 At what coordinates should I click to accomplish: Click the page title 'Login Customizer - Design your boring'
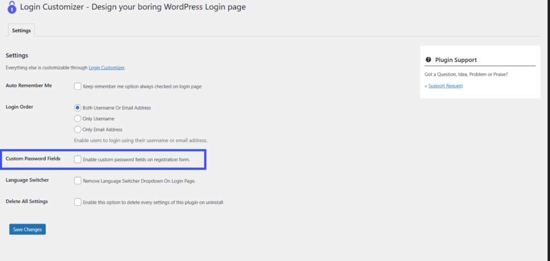tap(133, 7)
